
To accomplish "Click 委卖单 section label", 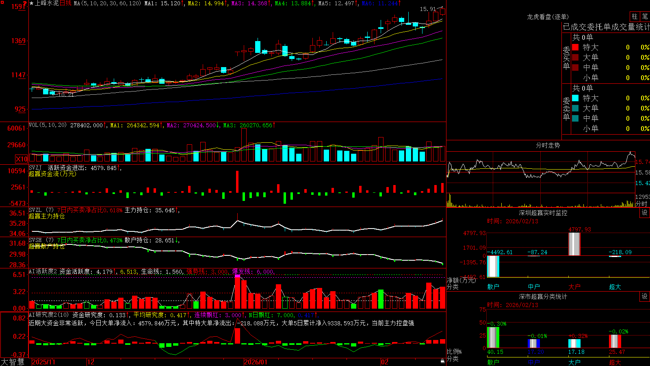I will (x=566, y=109).
